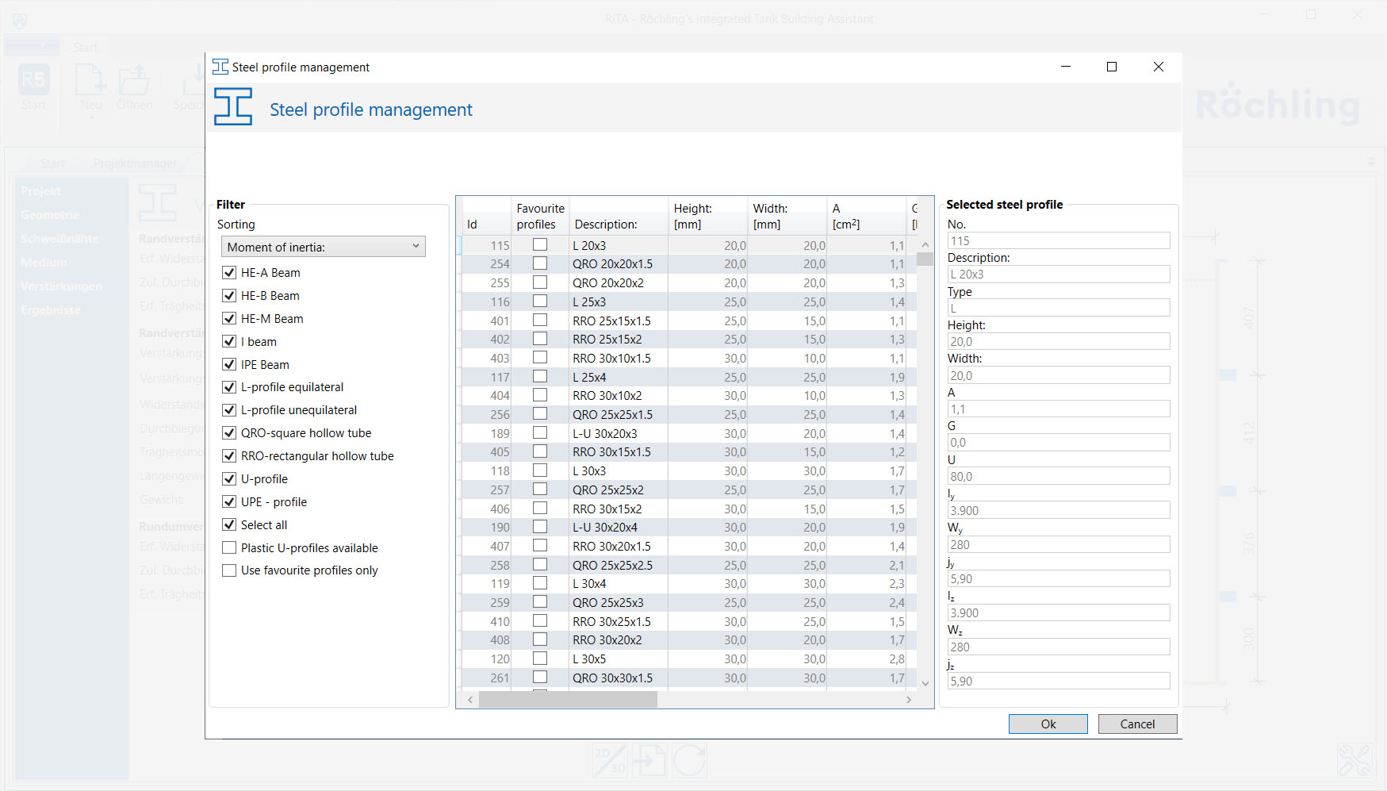This screenshot has height=791, width=1387.
Task: Click the small steel profile title bar icon
Action: (x=220, y=67)
